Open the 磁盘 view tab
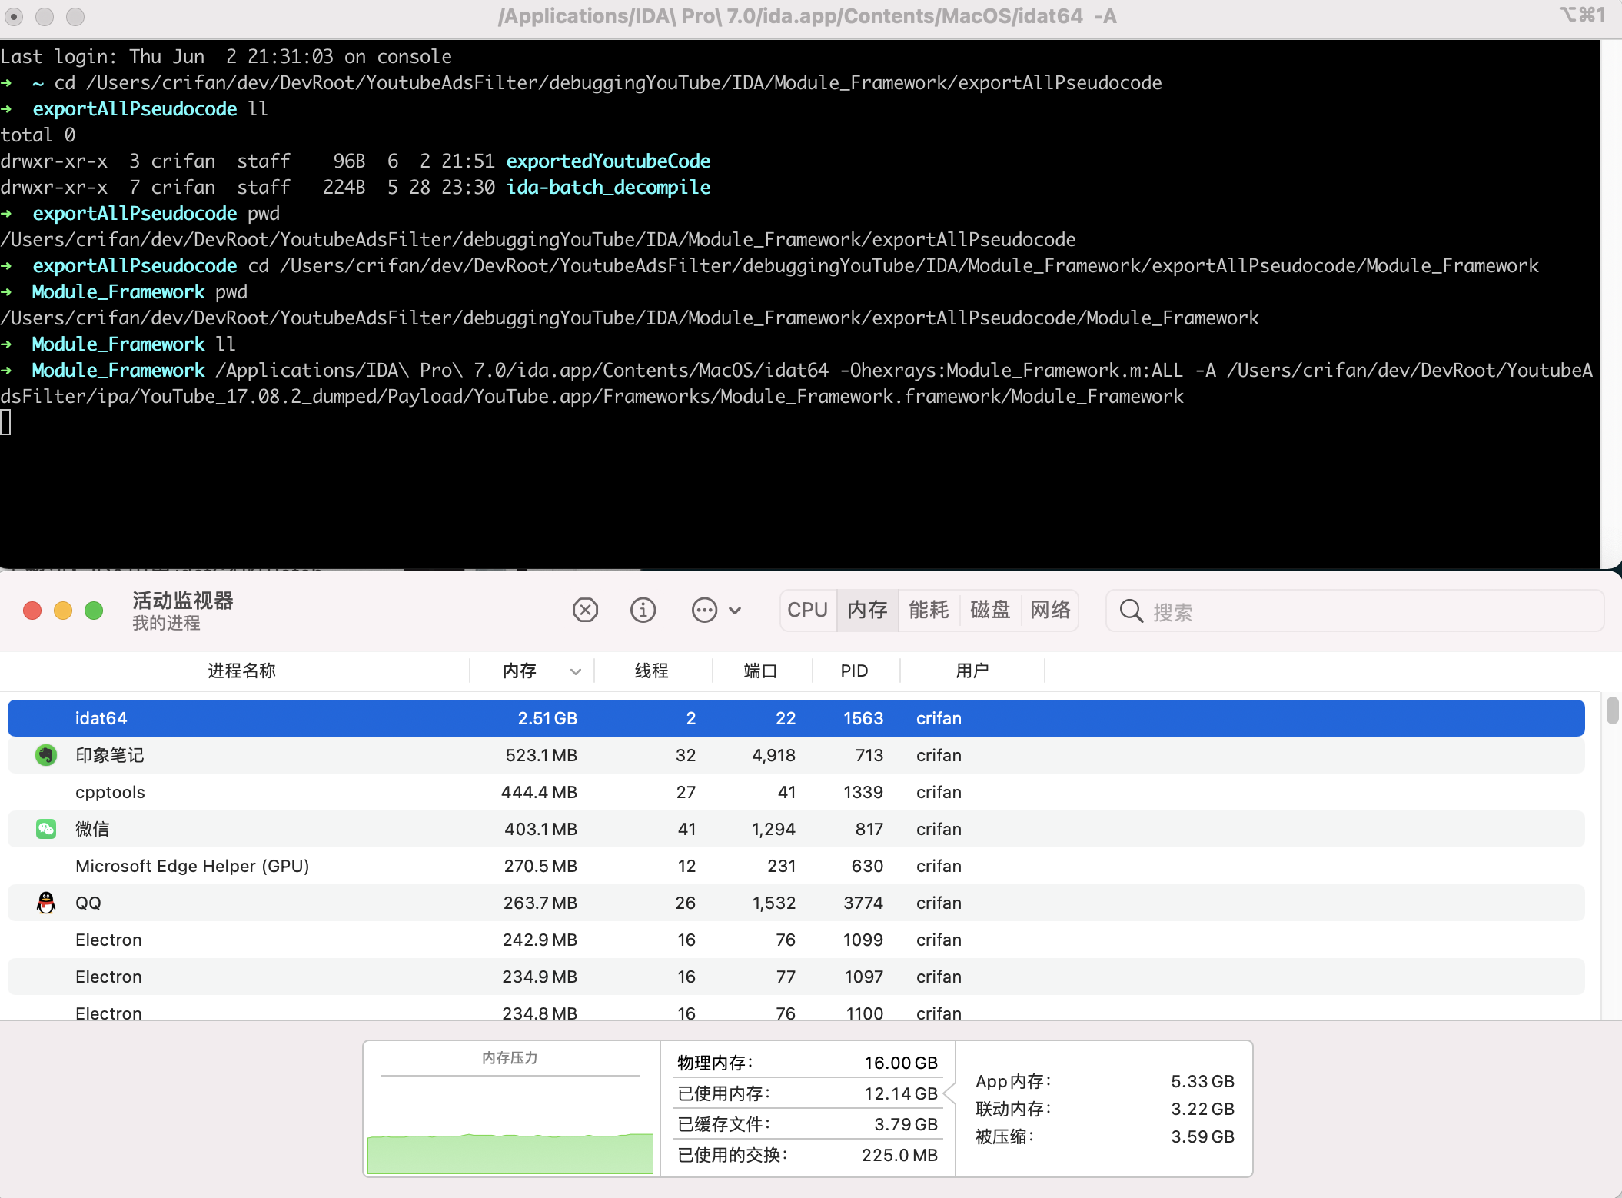Viewport: 1622px width, 1198px height. pos(989,610)
